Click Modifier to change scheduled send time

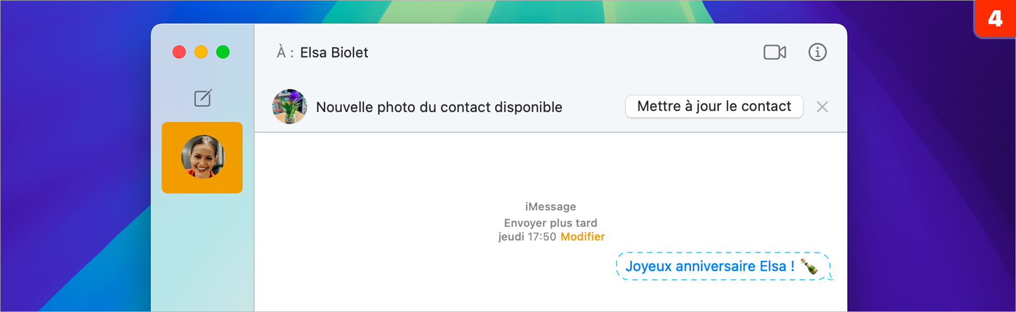[582, 237]
